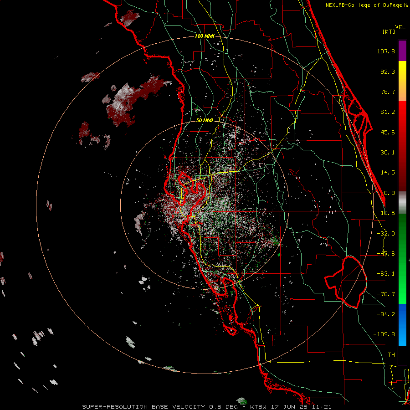
Task: Click the -94.2 legend value
Action: click(386, 314)
